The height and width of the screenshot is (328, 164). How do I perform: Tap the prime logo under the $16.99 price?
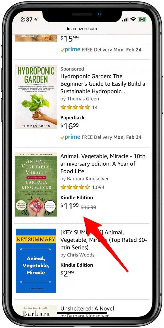coord(70,137)
